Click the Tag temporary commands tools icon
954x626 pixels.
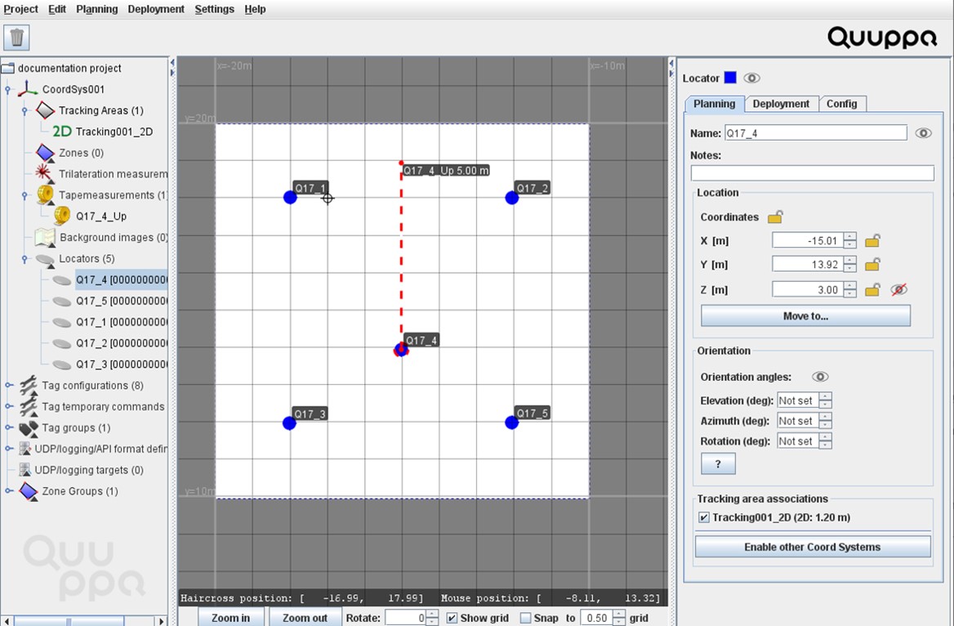28,406
